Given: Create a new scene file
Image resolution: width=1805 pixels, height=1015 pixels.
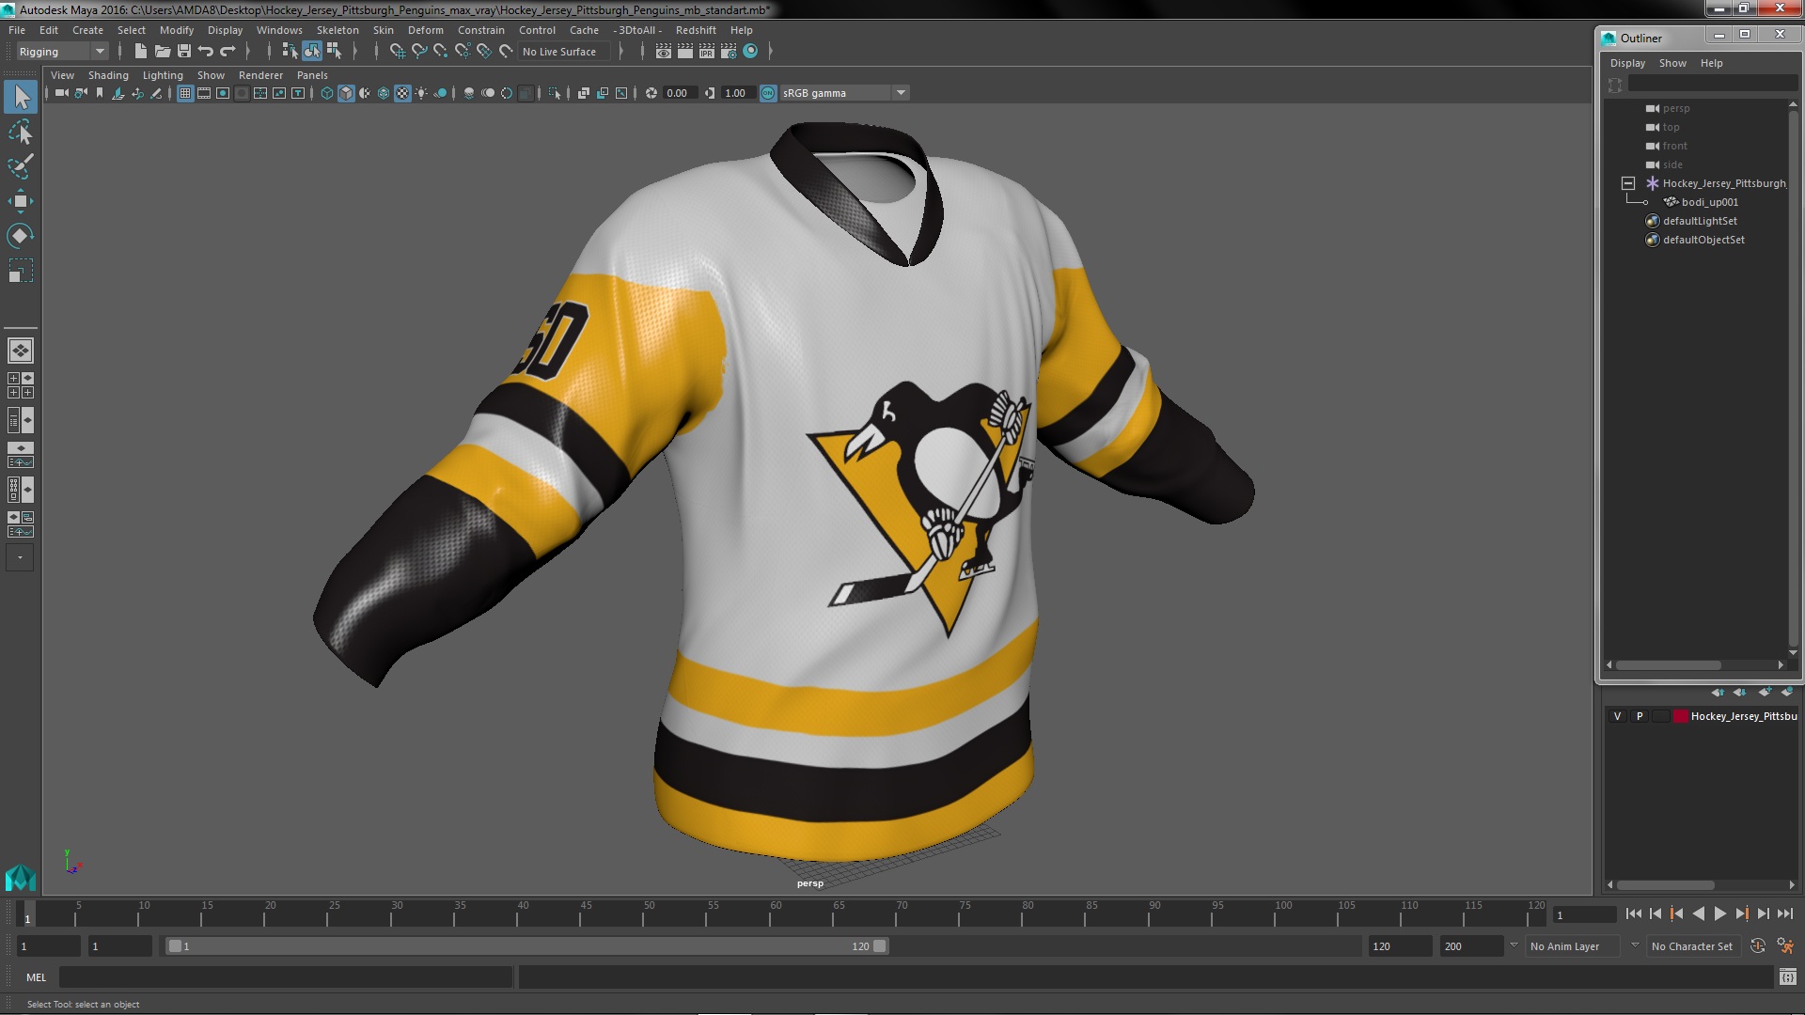Looking at the screenshot, I should pos(141,52).
